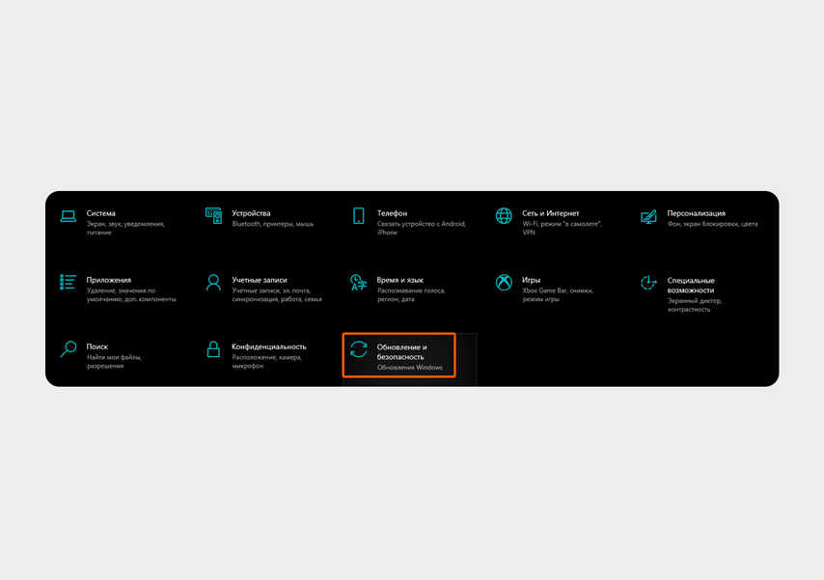Viewport: 824px width, 580px height.
Task: Select the Игры heading
Action: pyautogui.click(x=532, y=280)
